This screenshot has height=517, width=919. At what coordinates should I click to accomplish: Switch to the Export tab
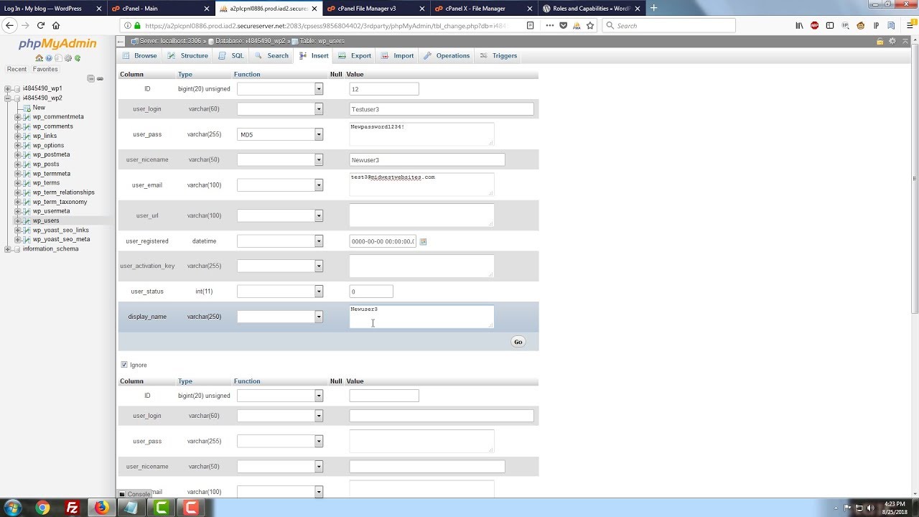click(354, 55)
